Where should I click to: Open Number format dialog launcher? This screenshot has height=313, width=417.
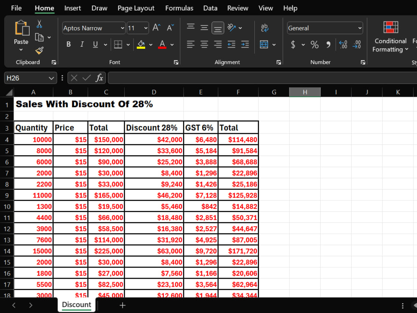click(x=363, y=62)
